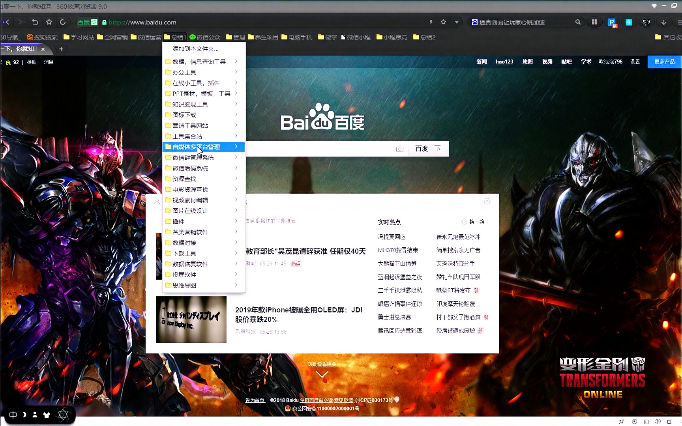Click the bookmark star in address bar
Image resolution: width=682 pixels, height=426 pixels.
click(x=443, y=22)
